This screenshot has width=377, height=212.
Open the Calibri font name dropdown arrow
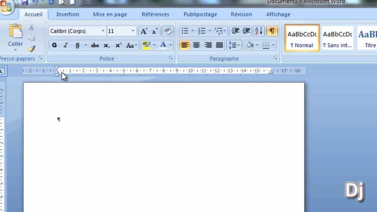click(x=103, y=31)
